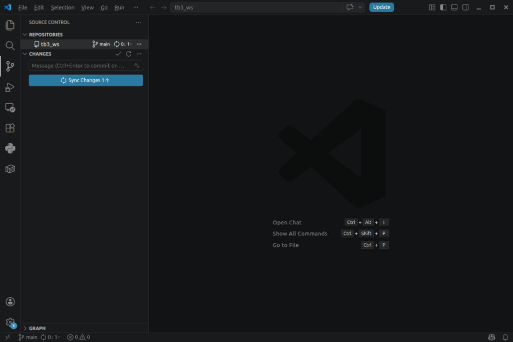Toggle the bottom panel visibility
This screenshot has height=342, width=513.
[454, 7]
